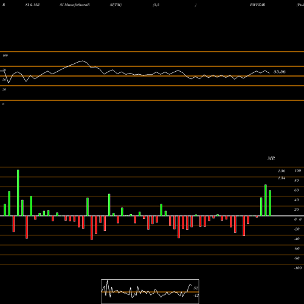Open the mini oscillator thumbnail chart
Screen dimensions: 304x304
tap(150, 291)
